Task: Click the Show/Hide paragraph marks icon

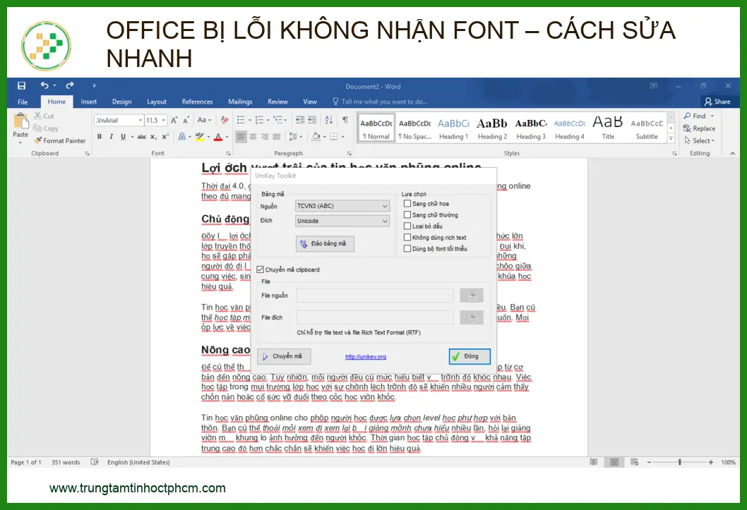Action: pyautogui.click(x=345, y=120)
